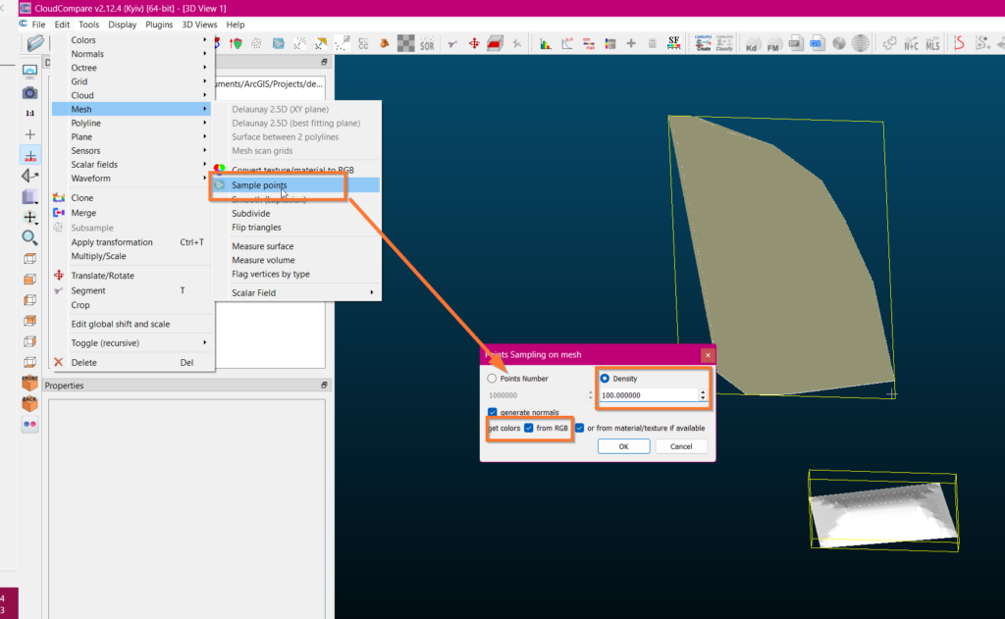Choose Clone from the Edit menu
1005x619 pixels.
pos(132,198)
